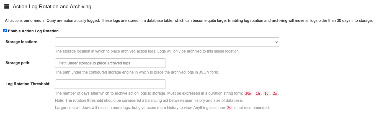Click the 1h duration example code
Viewport: 382px width, 117px height.
258,93
